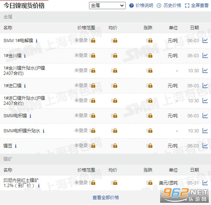Click 06-03 date in 镍豆 row

pyautogui.click(x=193, y=146)
